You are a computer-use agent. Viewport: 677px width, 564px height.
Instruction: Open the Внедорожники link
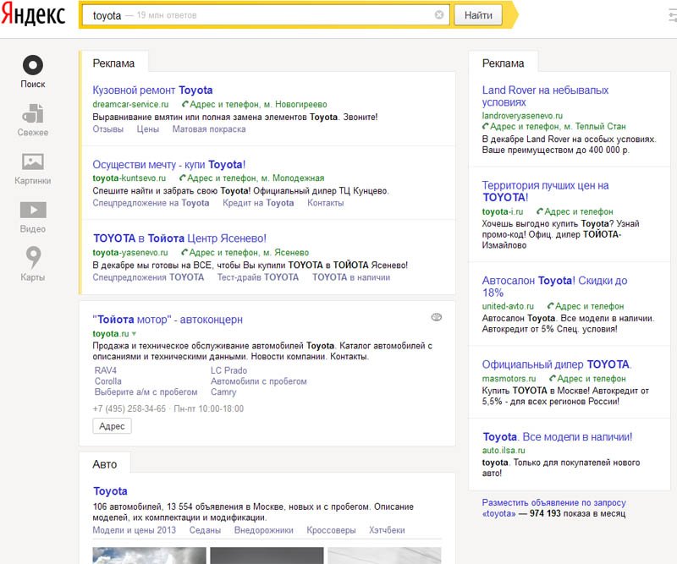click(x=263, y=530)
